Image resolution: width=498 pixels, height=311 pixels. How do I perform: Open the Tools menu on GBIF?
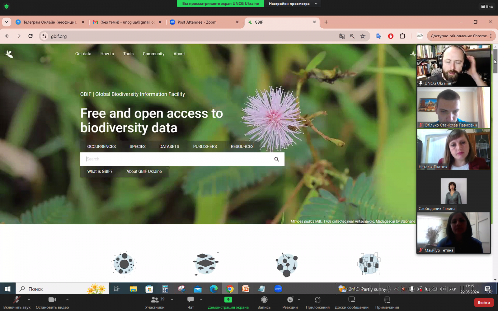(128, 54)
